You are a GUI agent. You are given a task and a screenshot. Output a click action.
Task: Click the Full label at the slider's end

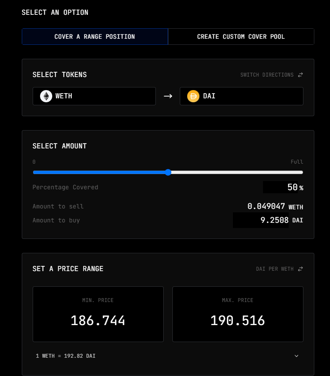297,162
